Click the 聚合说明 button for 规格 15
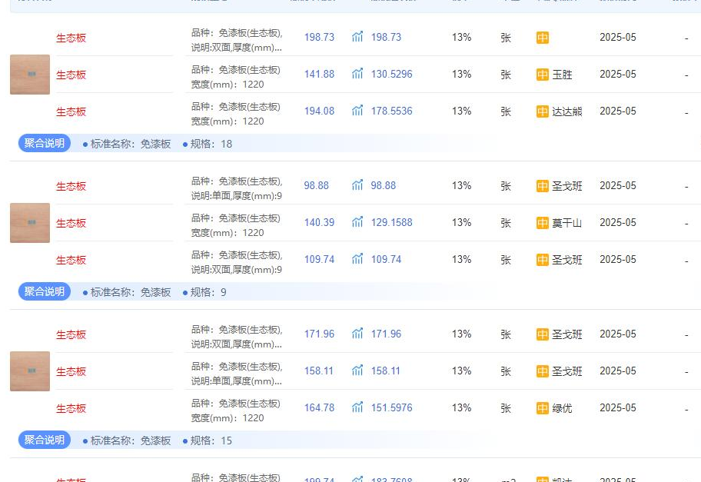The image size is (701, 482). pos(45,440)
